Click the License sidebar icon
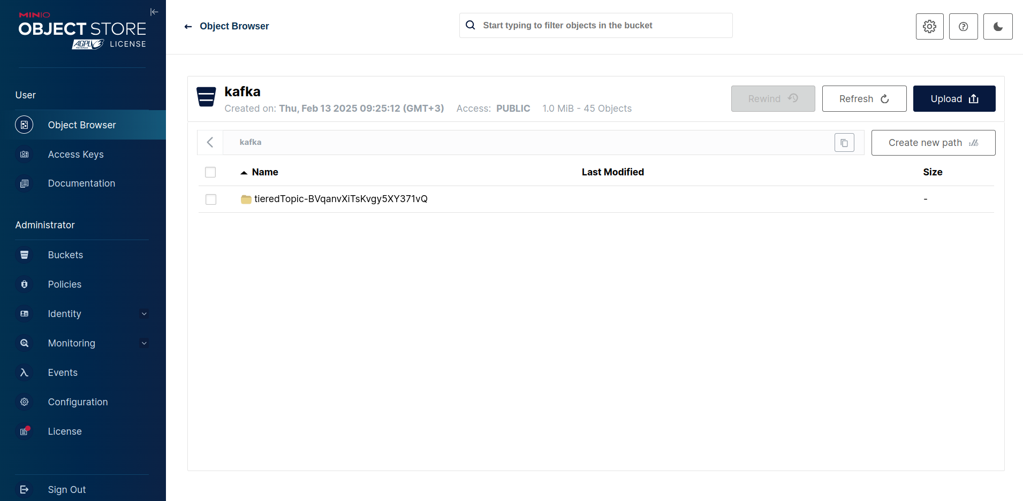1023x501 pixels. click(24, 431)
